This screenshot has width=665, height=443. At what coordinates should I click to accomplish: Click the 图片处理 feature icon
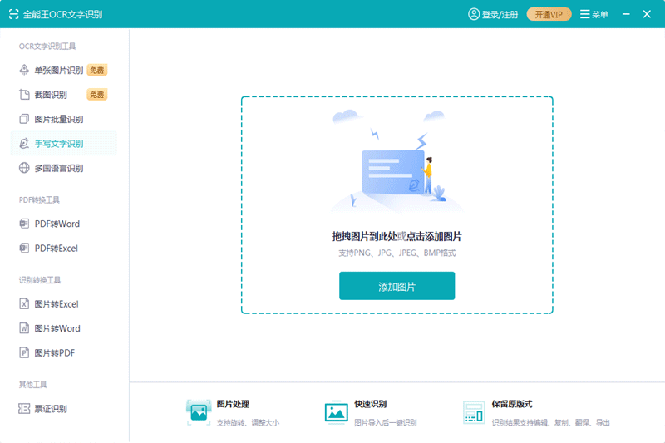199,411
